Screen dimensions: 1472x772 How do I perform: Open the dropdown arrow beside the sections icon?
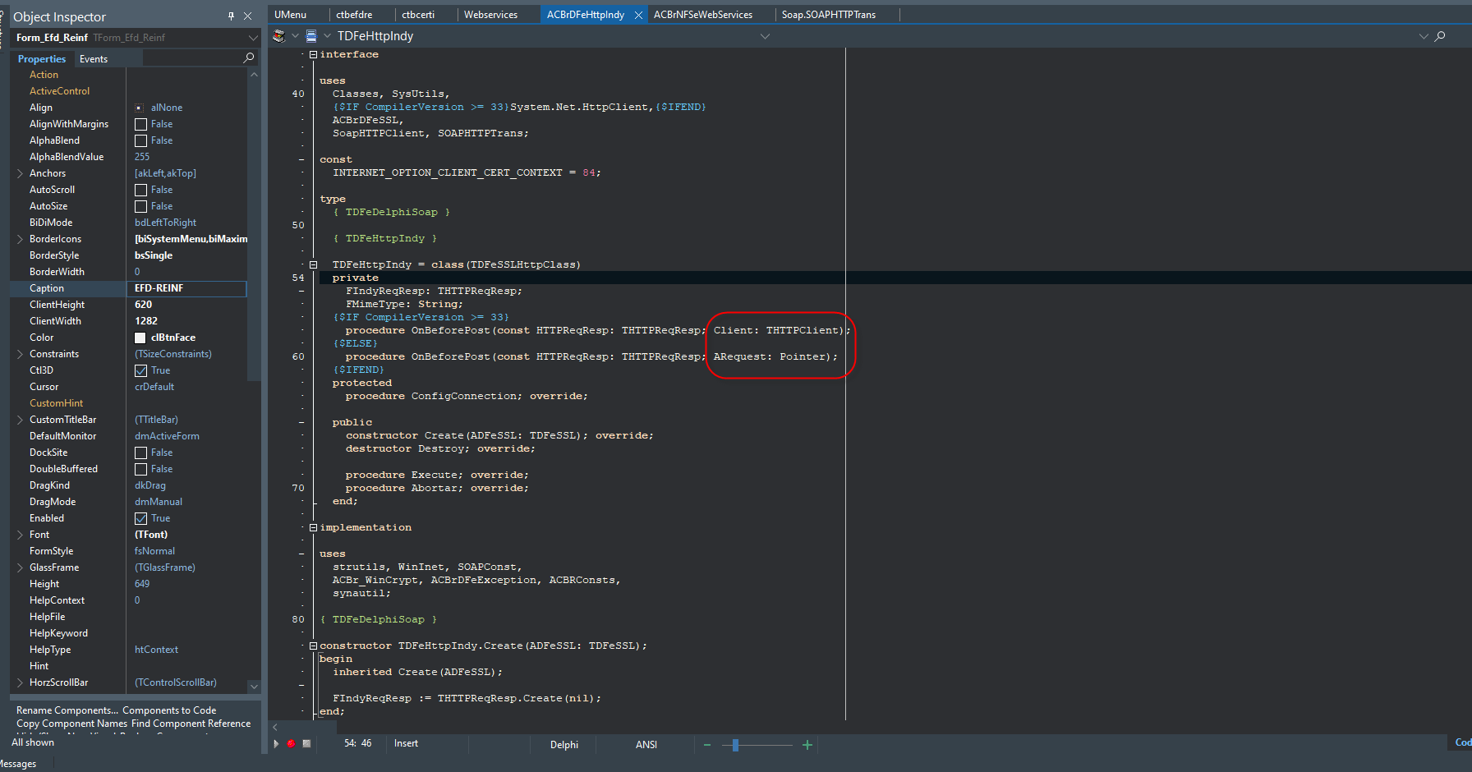[295, 36]
